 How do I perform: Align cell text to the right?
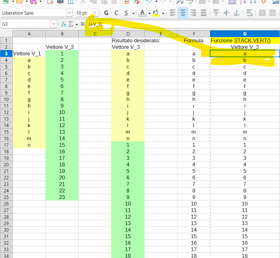(x=193, y=13)
